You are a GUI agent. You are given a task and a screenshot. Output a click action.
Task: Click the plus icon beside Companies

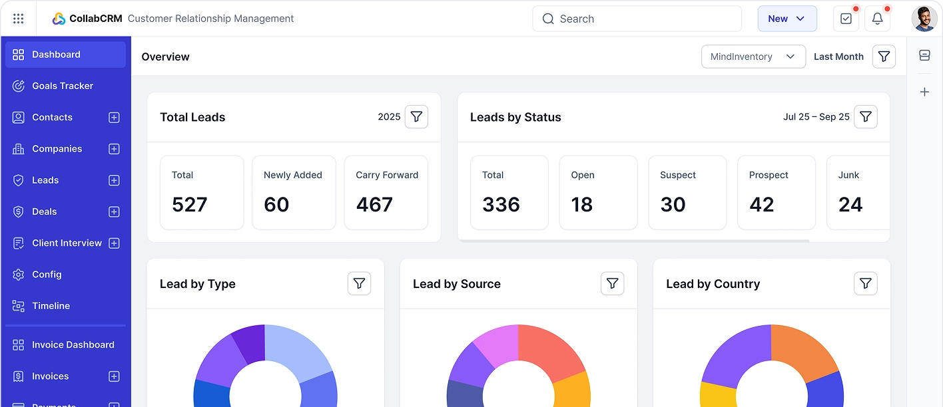[114, 148]
